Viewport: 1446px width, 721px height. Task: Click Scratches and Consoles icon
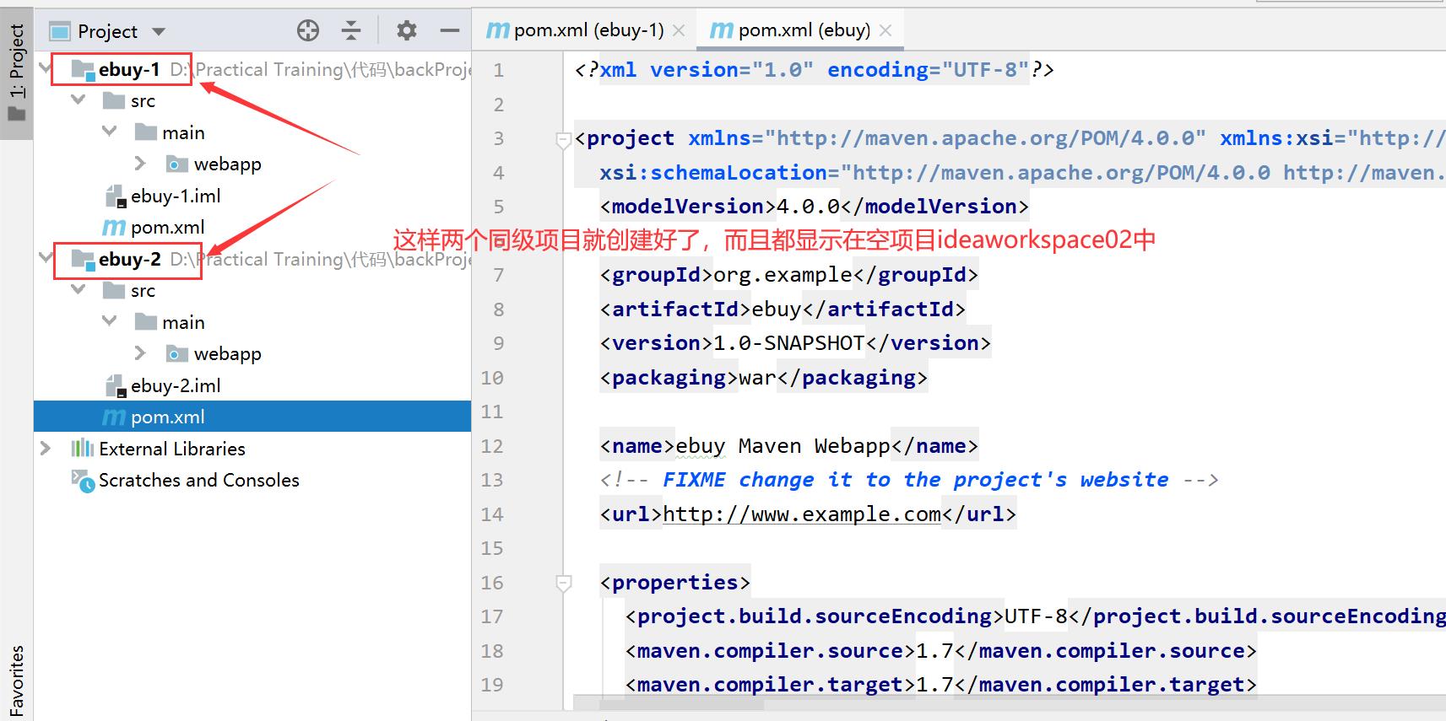click(x=83, y=481)
